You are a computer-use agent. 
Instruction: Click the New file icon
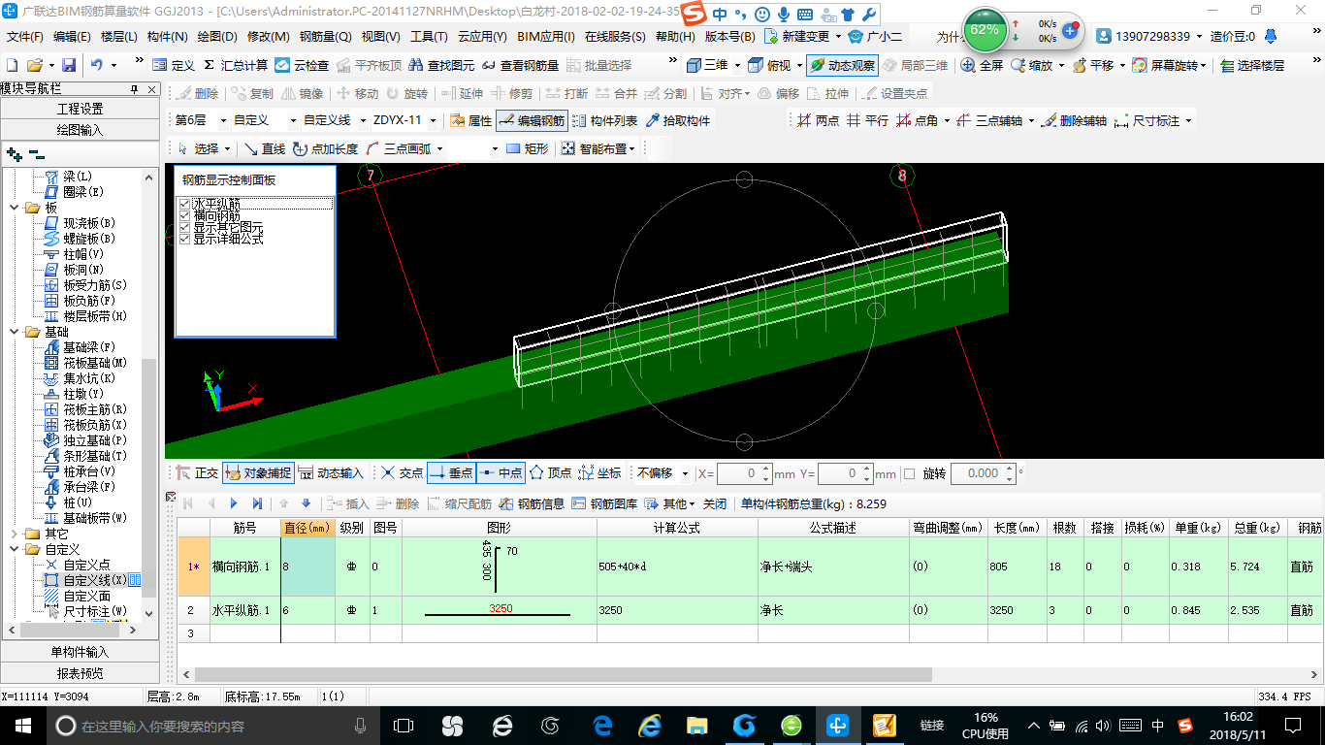pyautogui.click(x=13, y=65)
